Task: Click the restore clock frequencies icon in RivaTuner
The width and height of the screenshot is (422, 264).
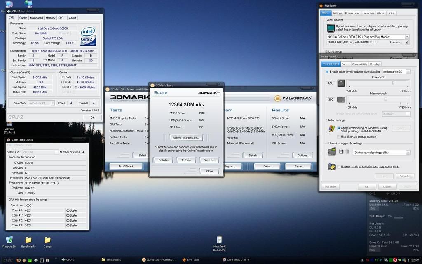Action: (332, 167)
